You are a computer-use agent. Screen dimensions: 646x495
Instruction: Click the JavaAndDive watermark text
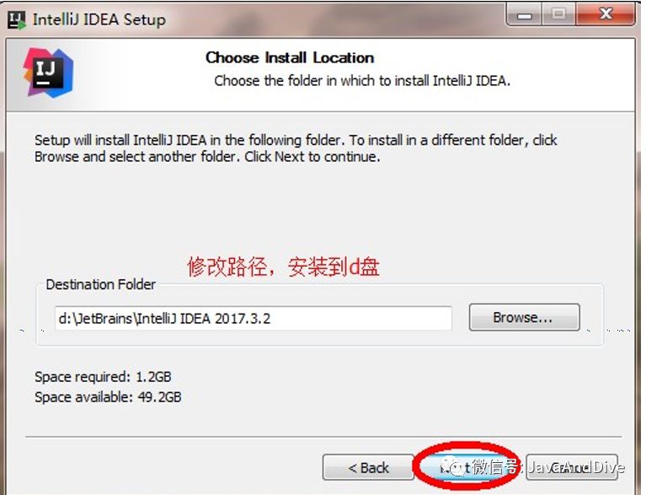(576, 467)
